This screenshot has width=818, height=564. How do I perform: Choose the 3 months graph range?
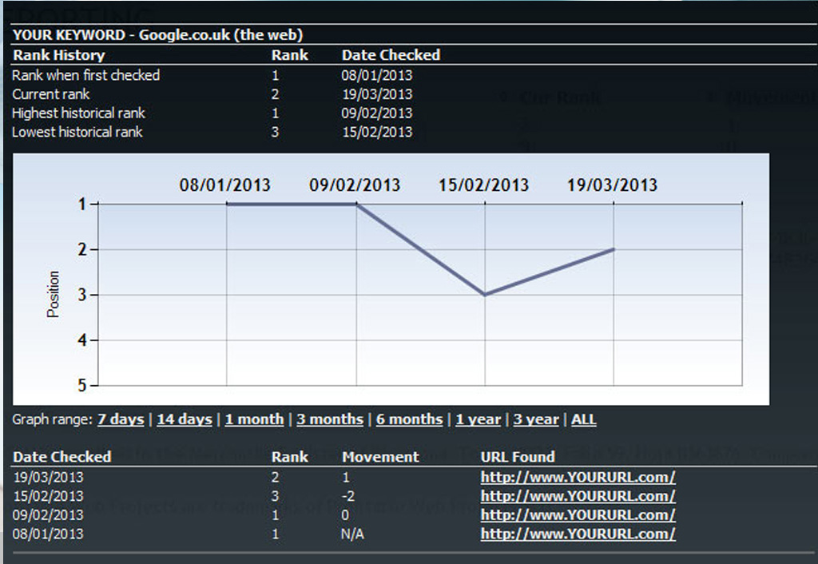tap(330, 419)
